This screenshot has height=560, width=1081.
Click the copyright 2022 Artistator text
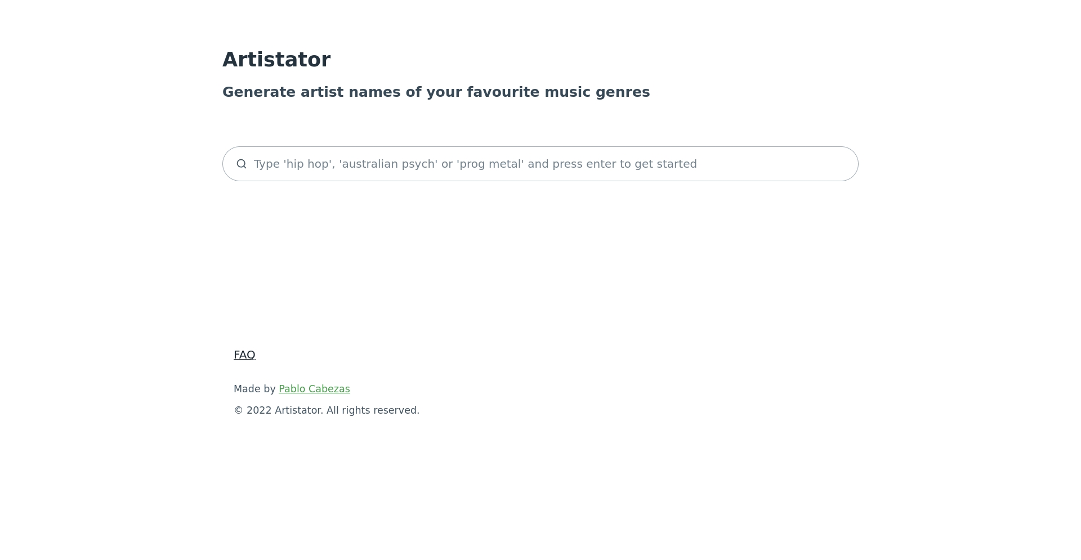[x=327, y=410]
